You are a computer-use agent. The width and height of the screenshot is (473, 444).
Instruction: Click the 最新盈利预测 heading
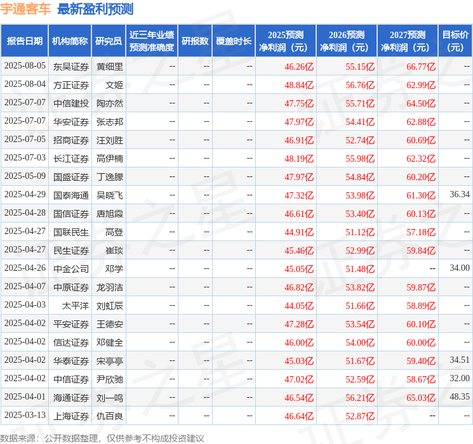[x=95, y=9]
